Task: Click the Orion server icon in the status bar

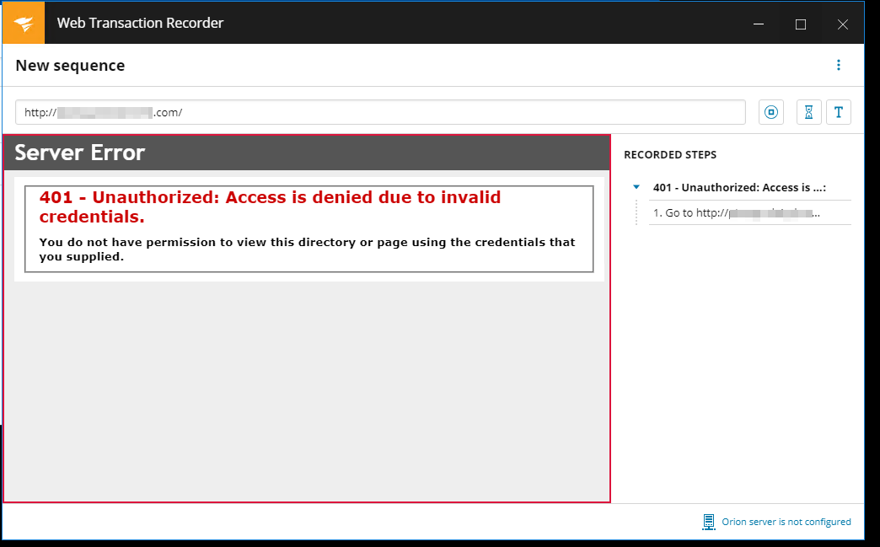Action: pyautogui.click(x=709, y=521)
